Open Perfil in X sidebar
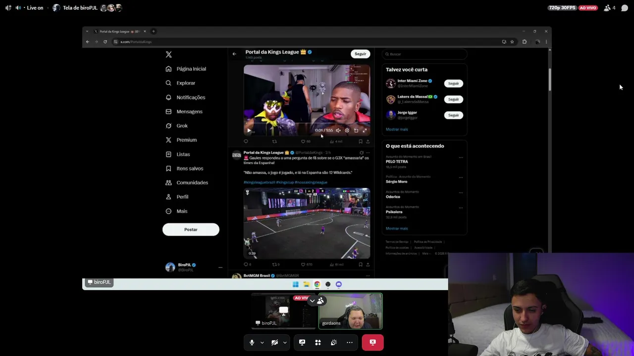The width and height of the screenshot is (634, 356). 177,197
